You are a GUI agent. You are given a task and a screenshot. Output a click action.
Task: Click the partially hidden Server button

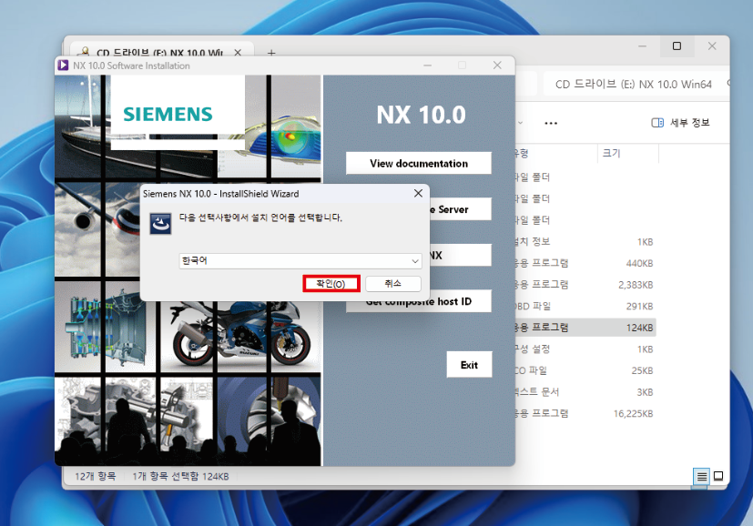pos(460,209)
